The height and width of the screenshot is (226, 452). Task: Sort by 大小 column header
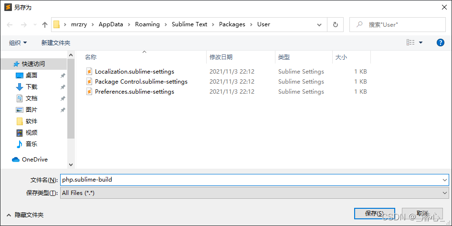tap(341, 57)
